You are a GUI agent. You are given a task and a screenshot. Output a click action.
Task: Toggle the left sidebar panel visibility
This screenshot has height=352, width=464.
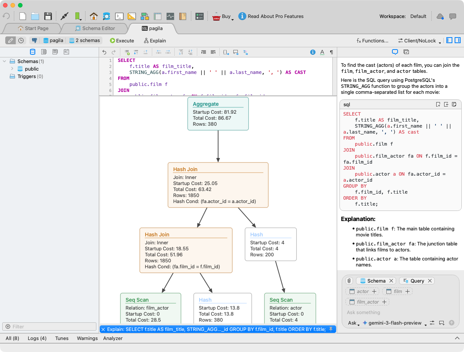click(x=449, y=41)
